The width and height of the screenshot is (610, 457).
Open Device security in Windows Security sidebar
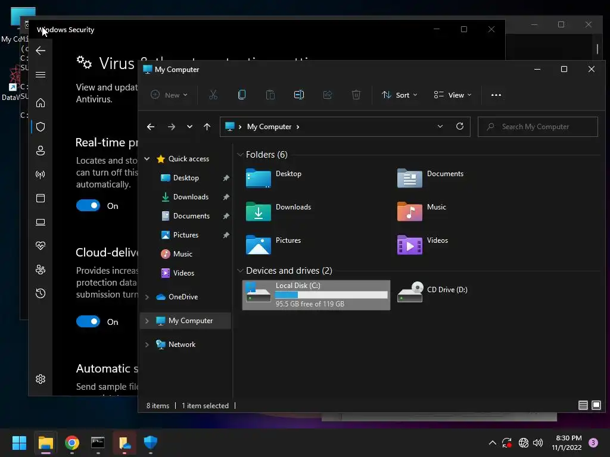41,222
